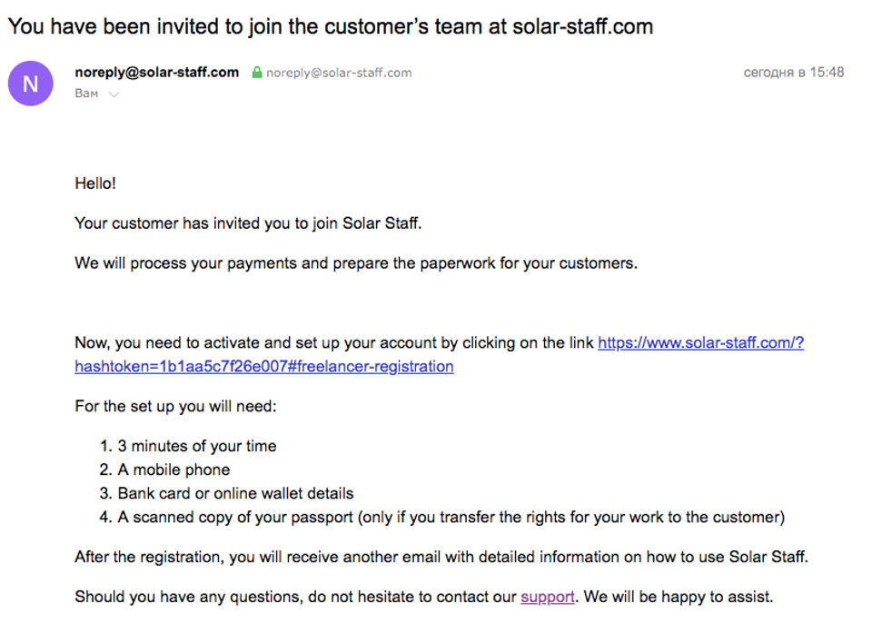
Task: Click the "Your customer has invited you" sentence
Action: click(x=248, y=223)
